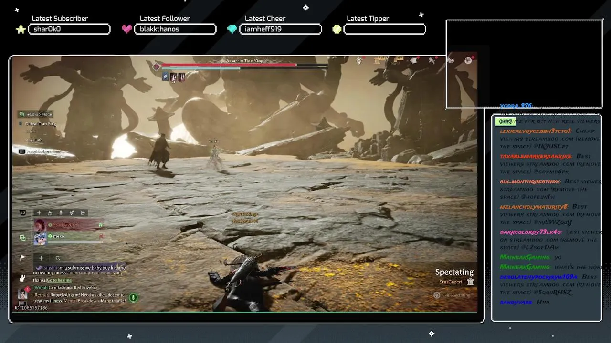This screenshot has height=343, width=611.
Task: Click the green co-op icon beside the party list
Action: (x=23, y=238)
